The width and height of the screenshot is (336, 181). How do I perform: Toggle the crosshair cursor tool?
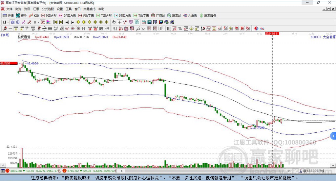[x=119, y=22]
